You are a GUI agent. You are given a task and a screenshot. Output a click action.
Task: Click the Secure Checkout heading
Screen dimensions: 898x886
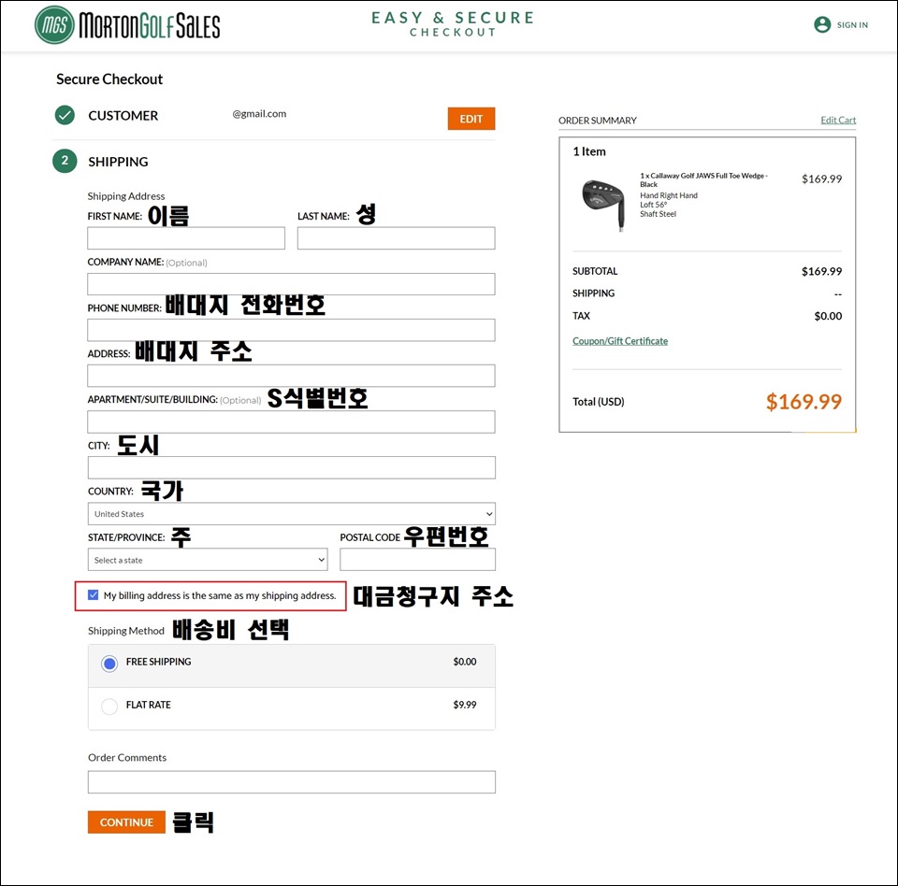109,79
